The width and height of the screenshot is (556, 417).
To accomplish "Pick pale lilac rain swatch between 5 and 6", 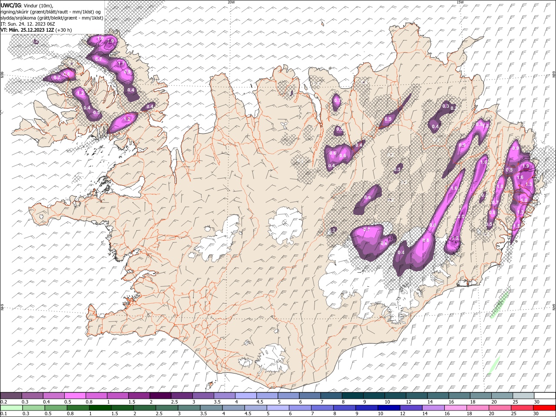I will (x=278, y=408).
